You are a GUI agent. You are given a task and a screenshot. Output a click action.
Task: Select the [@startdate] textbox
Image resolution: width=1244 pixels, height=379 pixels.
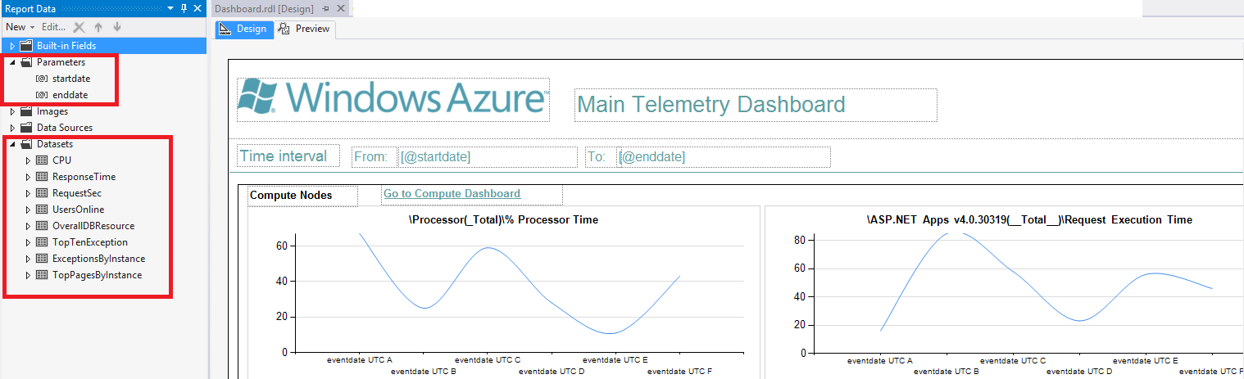(x=488, y=156)
